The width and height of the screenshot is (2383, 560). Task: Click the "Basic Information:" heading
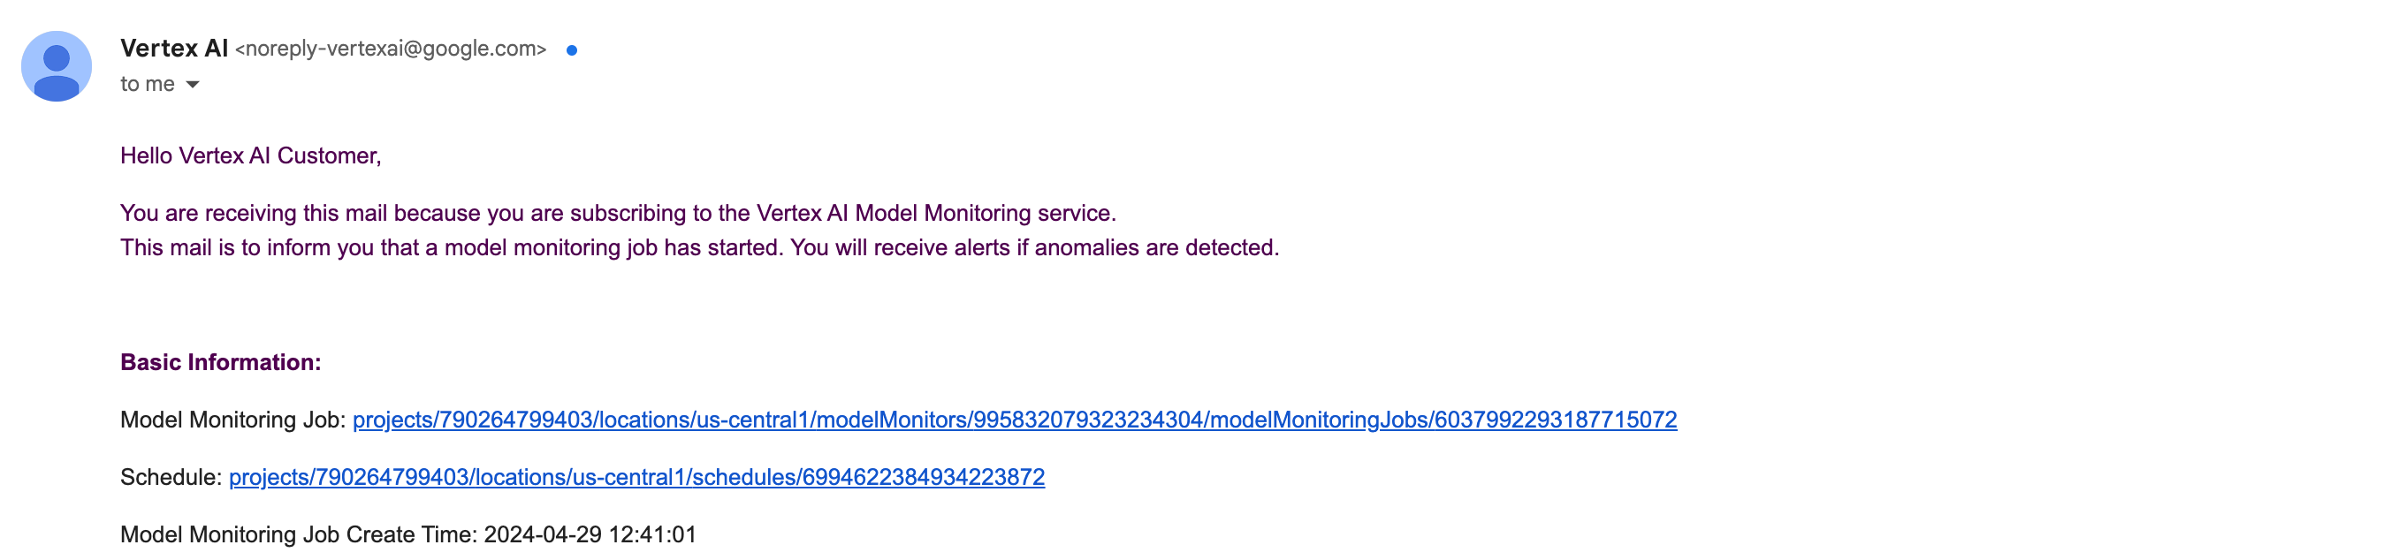[x=220, y=362]
